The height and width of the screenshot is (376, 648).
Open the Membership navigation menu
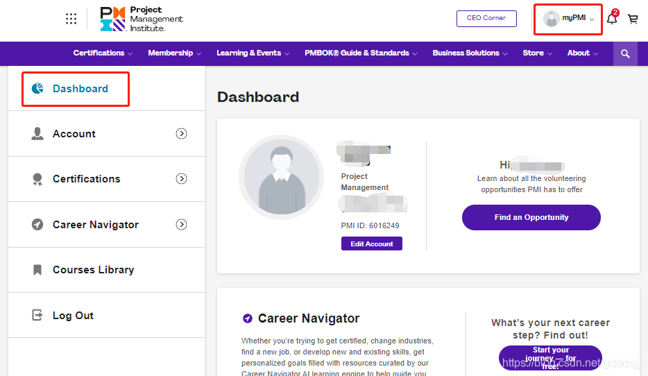[x=174, y=53]
